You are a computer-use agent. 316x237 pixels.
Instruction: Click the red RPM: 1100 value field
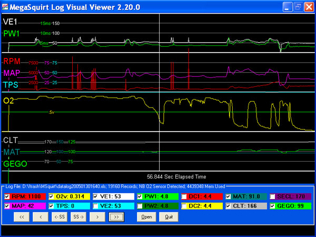click(25, 196)
